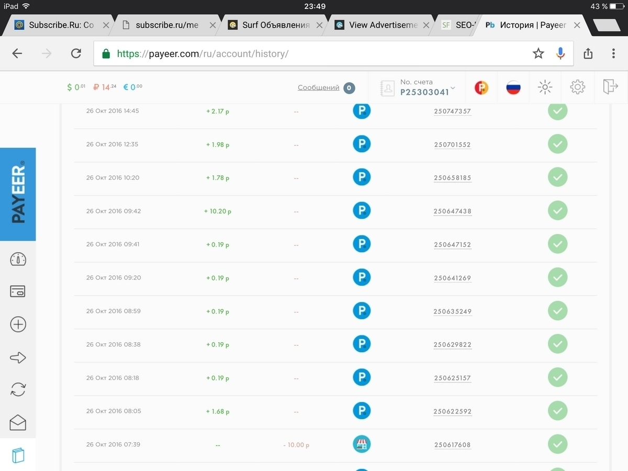Open transaction ID 250647438
The height and width of the screenshot is (471, 628).
(453, 211)
